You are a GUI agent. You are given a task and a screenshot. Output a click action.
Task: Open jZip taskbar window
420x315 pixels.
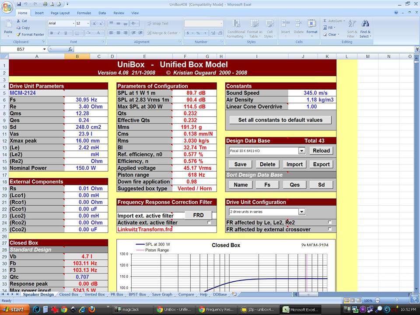click(258, 309)
